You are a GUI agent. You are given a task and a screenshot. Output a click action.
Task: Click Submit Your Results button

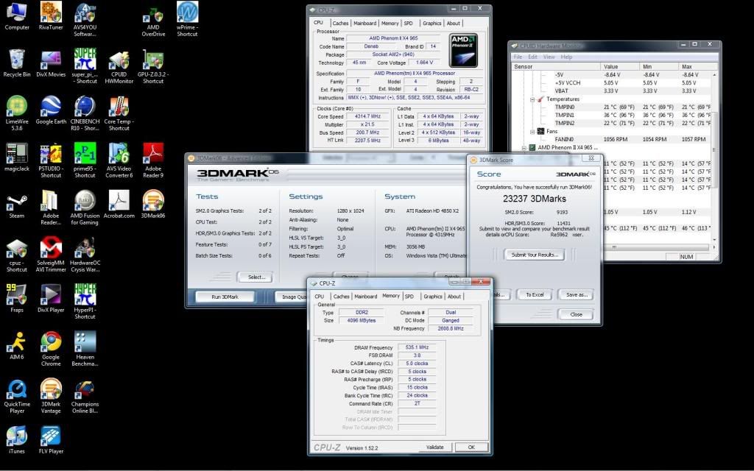tap(535, 255)
